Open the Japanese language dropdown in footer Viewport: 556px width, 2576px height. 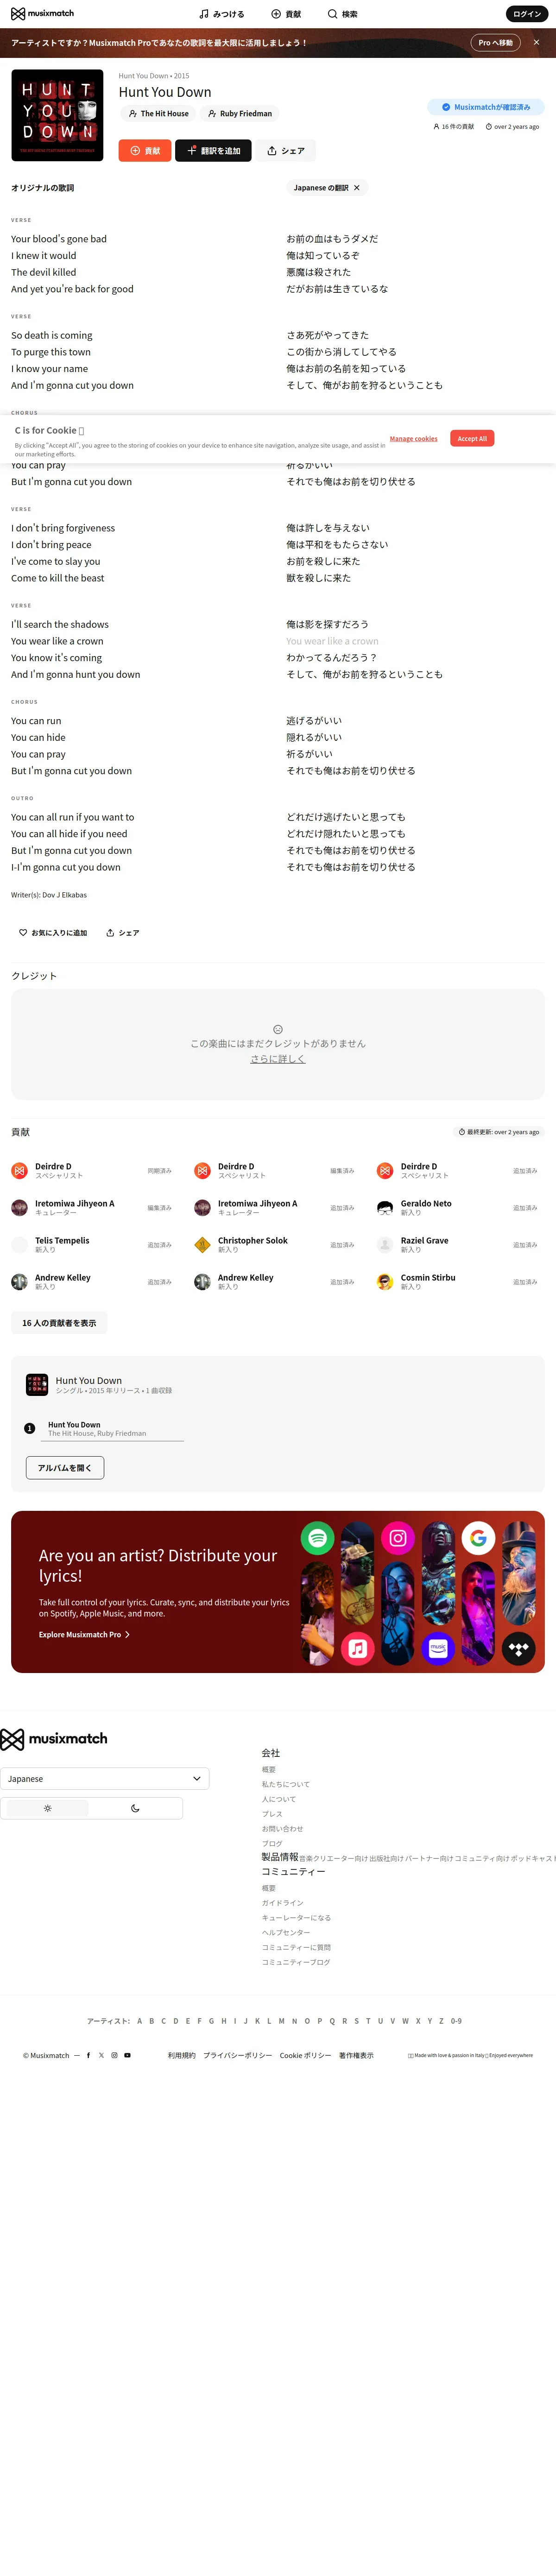tap(104, 1779)
